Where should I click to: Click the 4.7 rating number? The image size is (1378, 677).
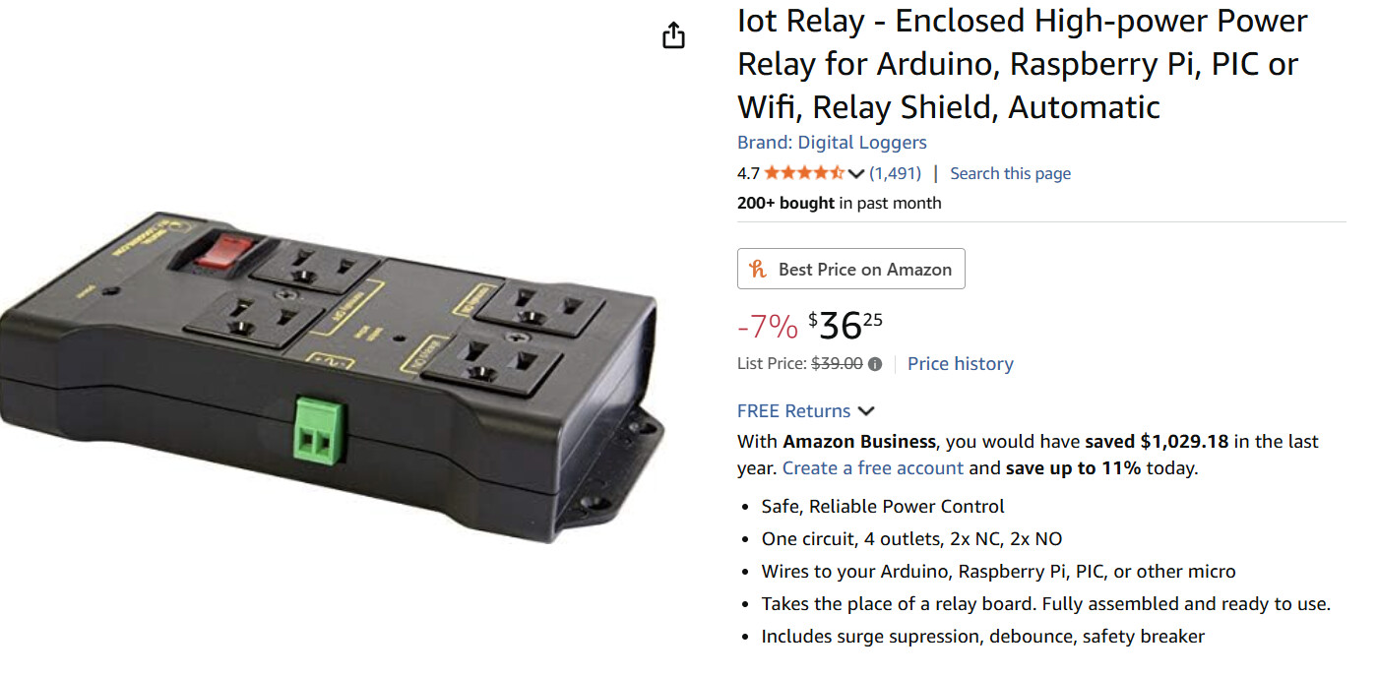pos(748,174)
